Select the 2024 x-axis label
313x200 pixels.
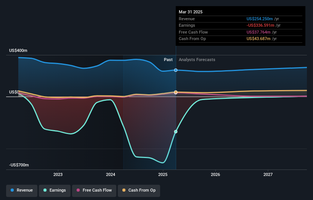(x=111, y=174)
